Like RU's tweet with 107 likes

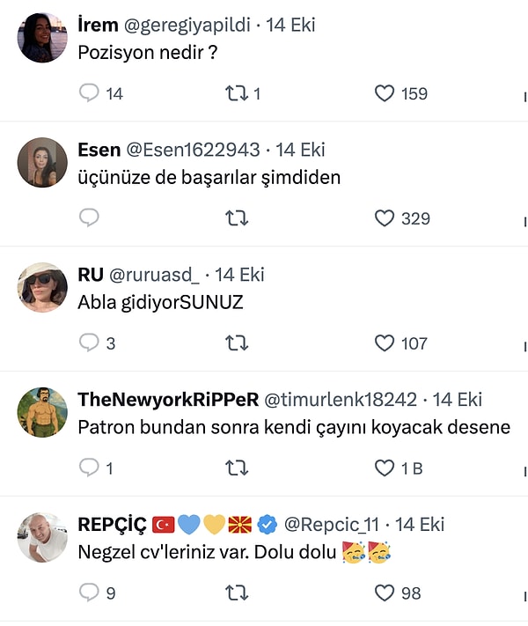pyautogui.click(x=385, y=343)
